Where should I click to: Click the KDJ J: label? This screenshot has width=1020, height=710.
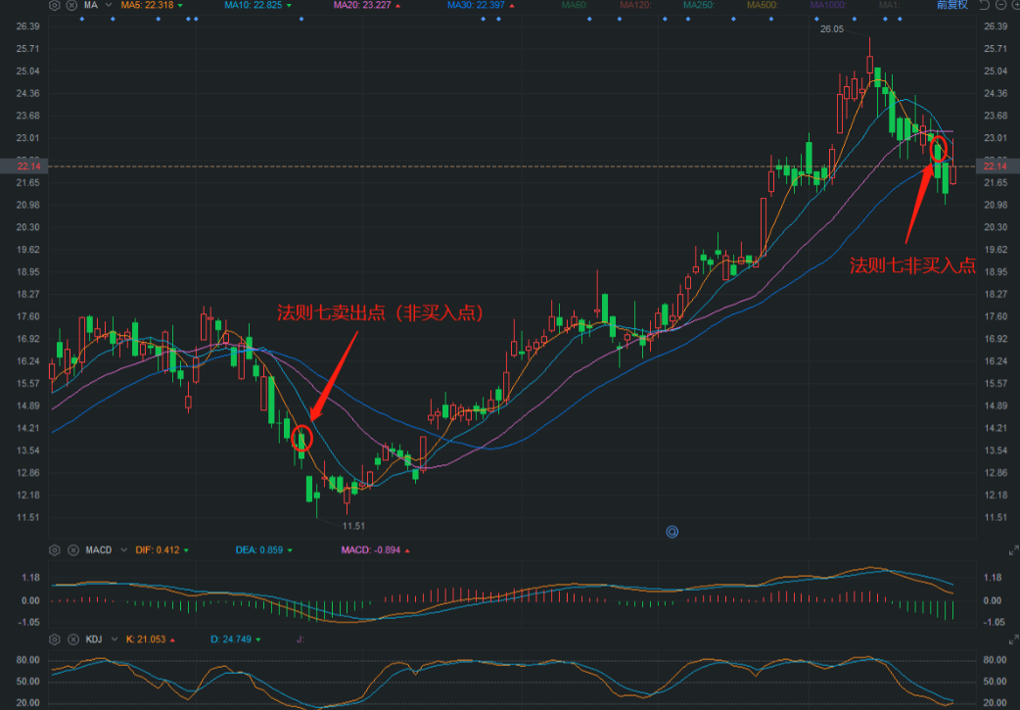click(x=300, y=639)
